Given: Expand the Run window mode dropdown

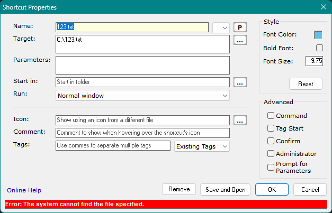Looking at the screenshot, I should (x=142, y=96).
